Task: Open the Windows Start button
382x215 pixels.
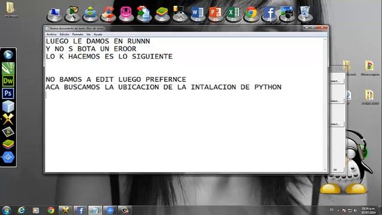Action: pyautogui.click(x=7, y=210)
